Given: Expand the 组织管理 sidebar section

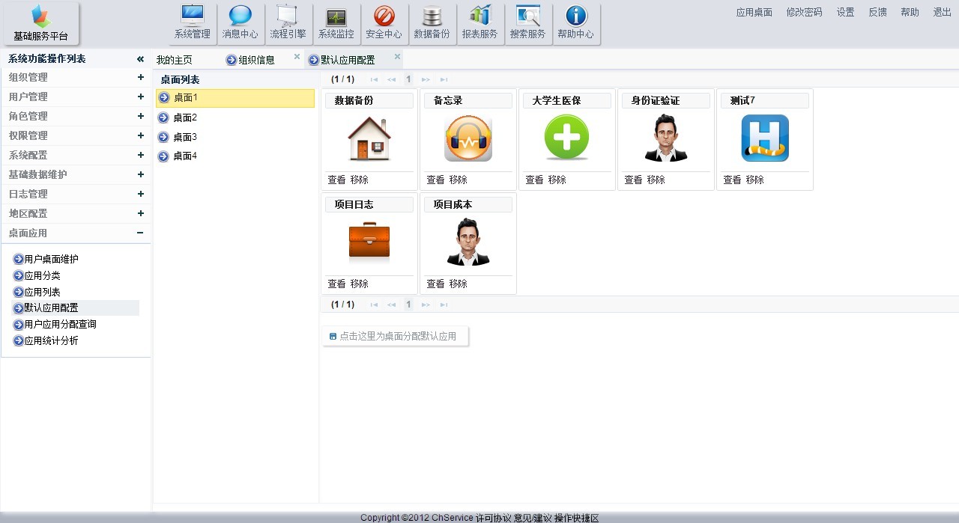Looking at the screenshot, I should [140, 77].
